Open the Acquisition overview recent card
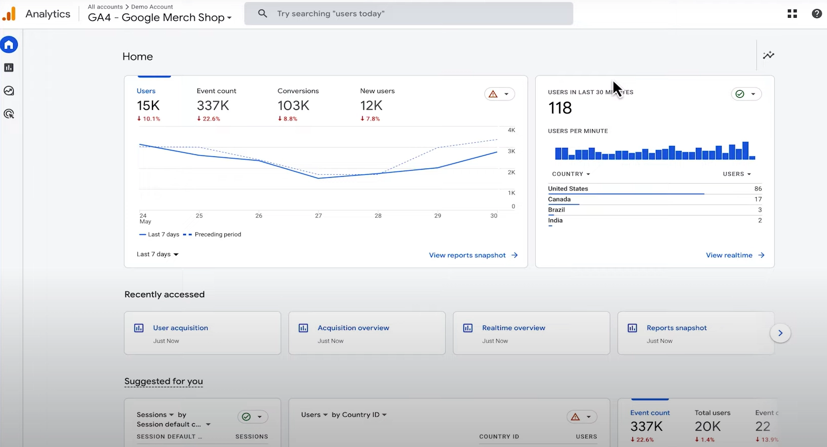This screenshot has width=827, height=447. [367, 333]
